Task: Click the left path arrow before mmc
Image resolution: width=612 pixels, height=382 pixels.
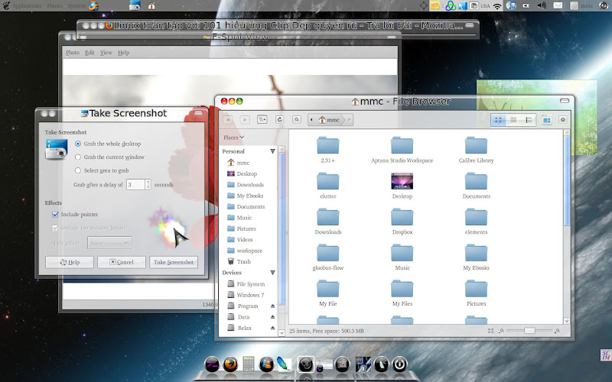Action: coord(311,120)
